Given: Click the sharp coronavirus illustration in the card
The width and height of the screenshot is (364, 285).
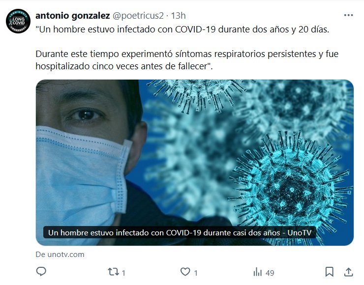Looking at the screenshot, I should click(290, 188).
